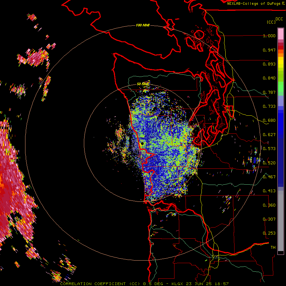The image size is (286, 286).
Task: Click the gray segment of color bar
Action: tap(281, 221)
